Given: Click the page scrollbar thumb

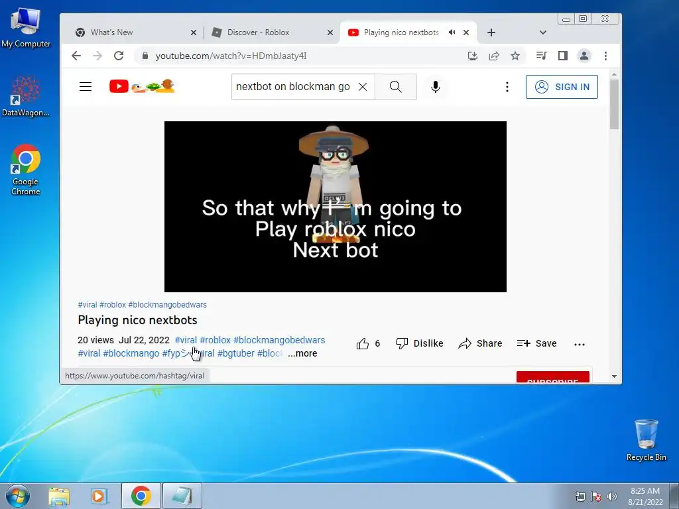Looking at the screenshot, I should [614, 104].
